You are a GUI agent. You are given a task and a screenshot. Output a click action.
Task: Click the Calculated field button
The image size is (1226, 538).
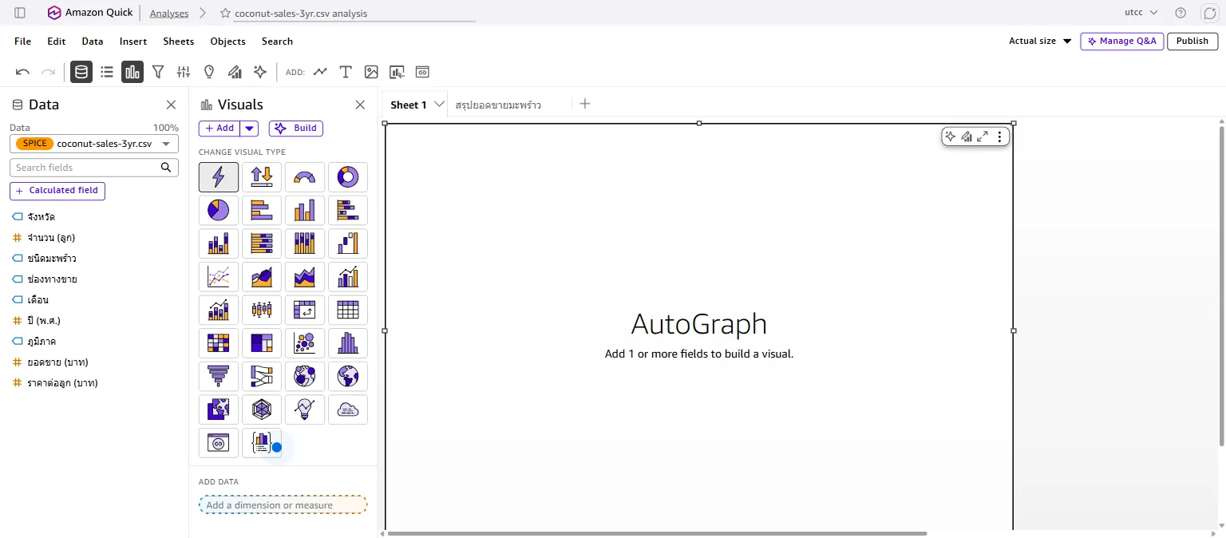tap(57, 191)
